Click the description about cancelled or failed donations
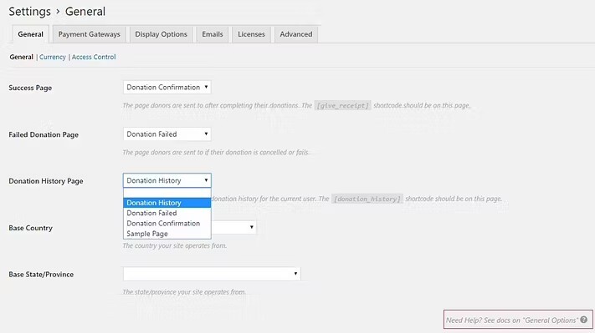The width and height of the screenshot is (595, 333). [x=216, y=153]
